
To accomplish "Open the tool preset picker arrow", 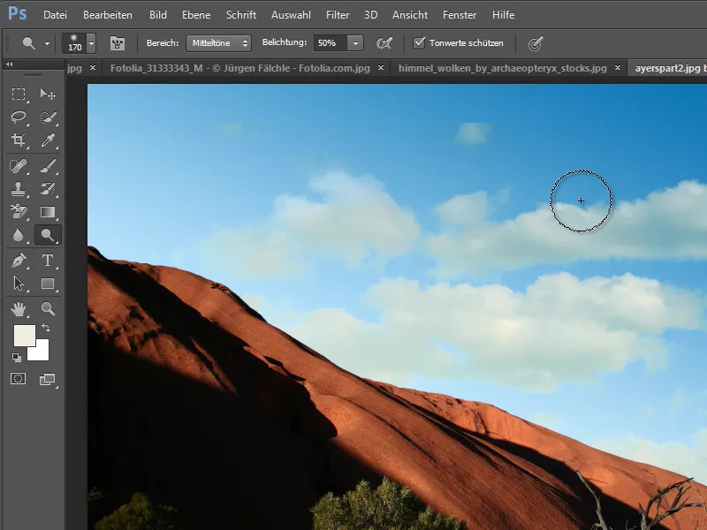I will (x=47, y=43).
